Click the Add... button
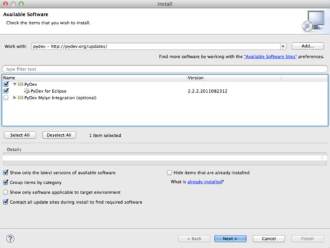 coord(308,46)
